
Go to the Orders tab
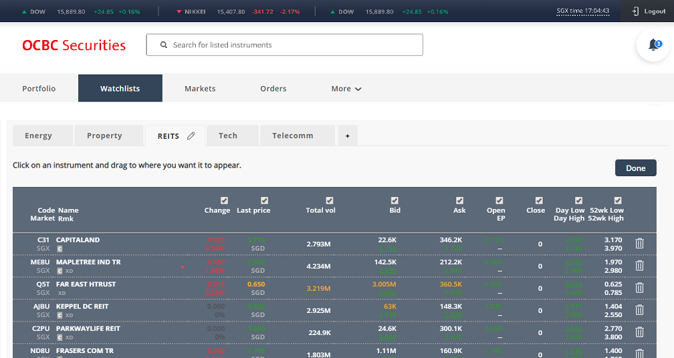273,89
